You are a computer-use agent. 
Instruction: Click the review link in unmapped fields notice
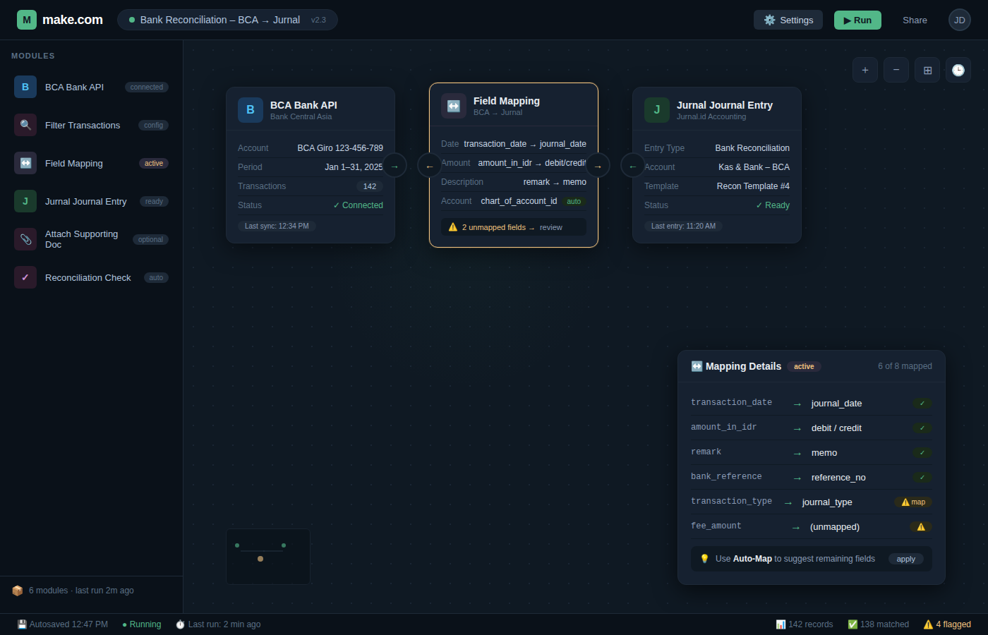551,227
